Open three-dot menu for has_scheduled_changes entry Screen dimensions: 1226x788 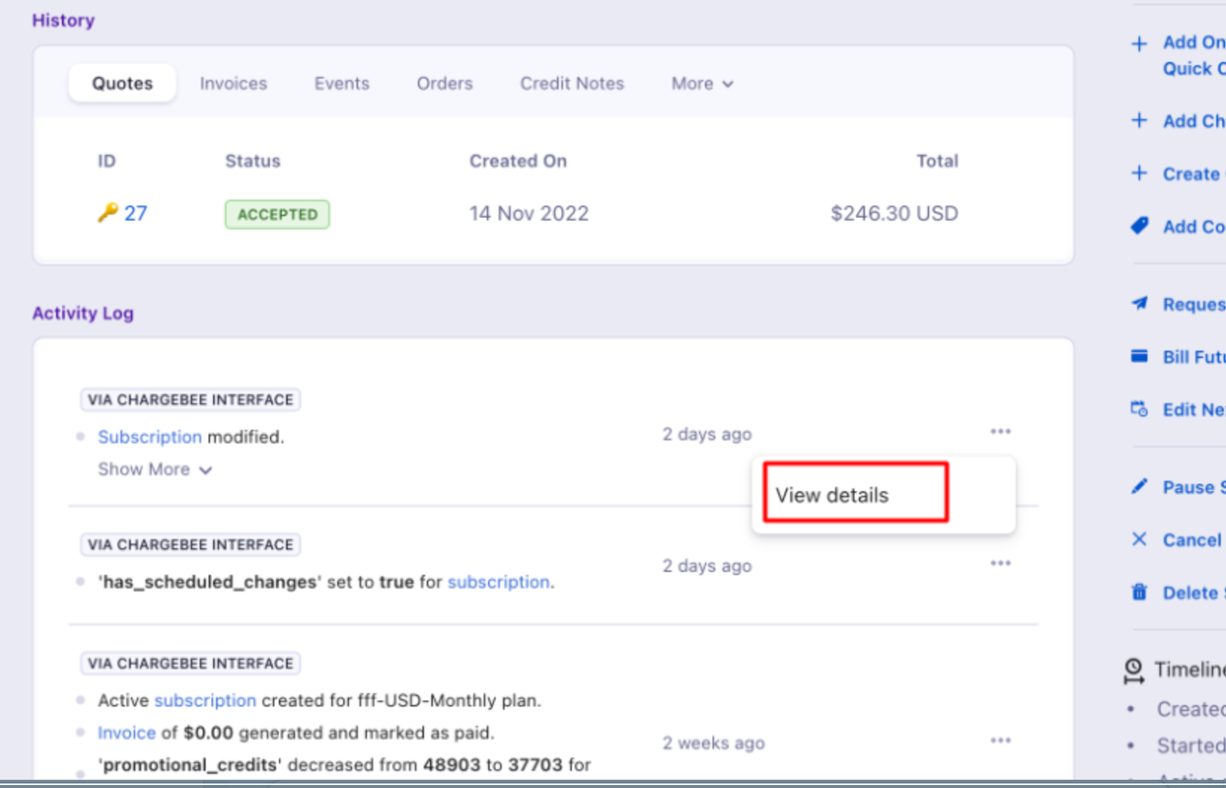click(x=1000, y=563)
